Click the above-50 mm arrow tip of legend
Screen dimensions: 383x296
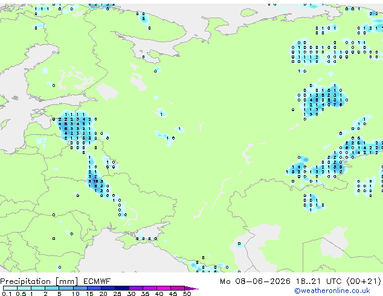tap(191, 288)
